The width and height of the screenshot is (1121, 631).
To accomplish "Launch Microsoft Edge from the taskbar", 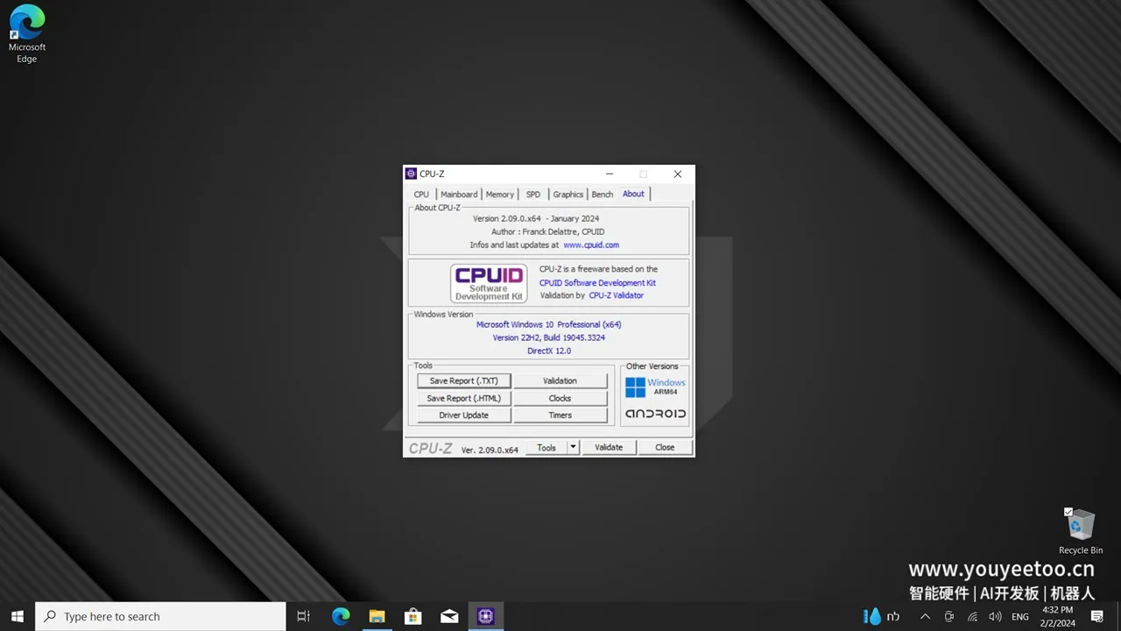I will pos(341,616).
